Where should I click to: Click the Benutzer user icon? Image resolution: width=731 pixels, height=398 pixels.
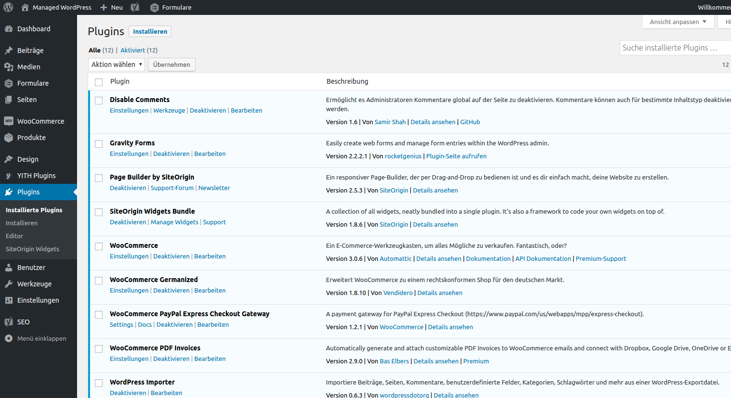pyautogui.click(x=9, y=268)
